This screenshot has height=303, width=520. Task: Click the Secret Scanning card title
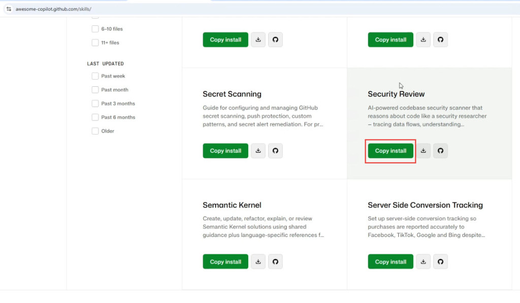[232, 94]
